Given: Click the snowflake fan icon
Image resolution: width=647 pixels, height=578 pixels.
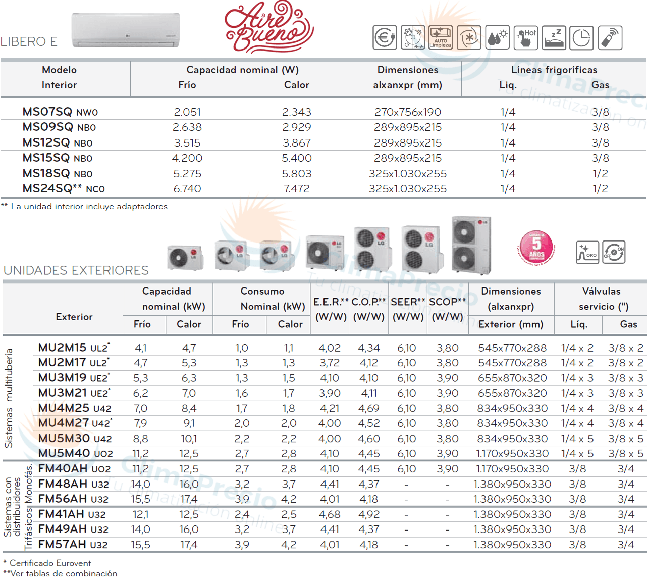Looking at the screenshot, I should 469,38.
